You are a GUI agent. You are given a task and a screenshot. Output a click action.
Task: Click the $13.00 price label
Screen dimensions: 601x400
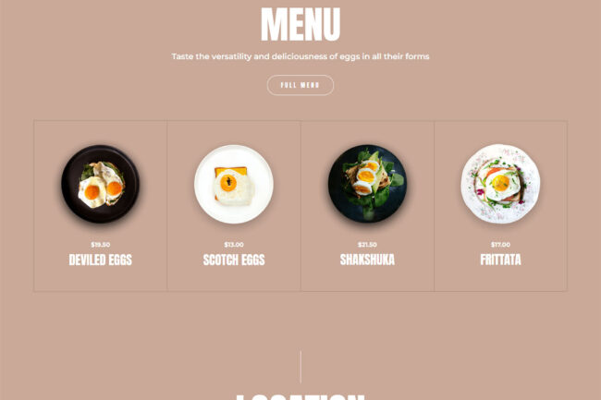click(x=234, y=245)
